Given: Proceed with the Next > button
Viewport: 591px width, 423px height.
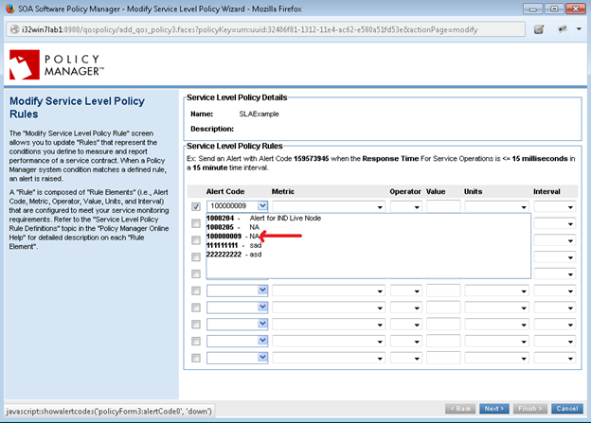Looking at the screenshot, I should click(494, 409).
